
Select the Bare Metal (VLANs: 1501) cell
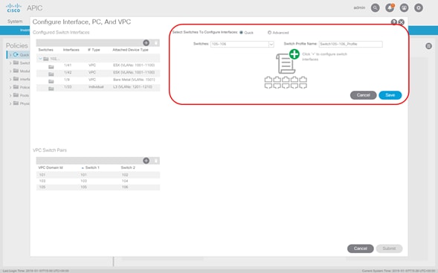134,80
